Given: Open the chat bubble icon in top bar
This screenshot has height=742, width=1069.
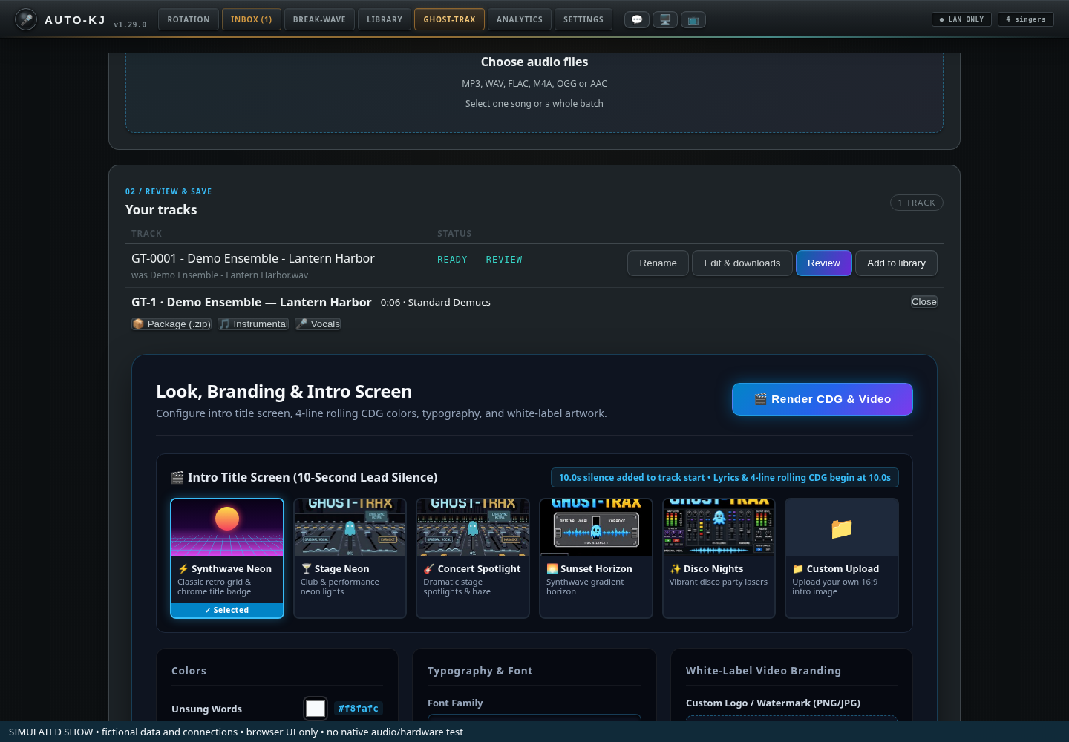Looking at the screenshot, I should point(637,20).
